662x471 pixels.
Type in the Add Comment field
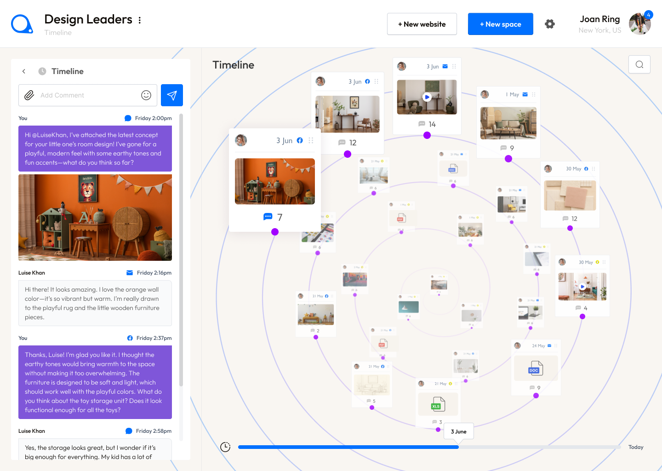(x=87, y=95)
